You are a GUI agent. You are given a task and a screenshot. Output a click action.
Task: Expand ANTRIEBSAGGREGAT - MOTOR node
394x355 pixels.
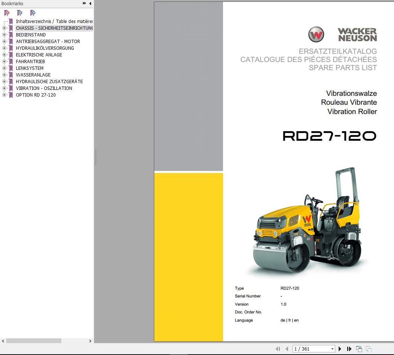(4, 42)
